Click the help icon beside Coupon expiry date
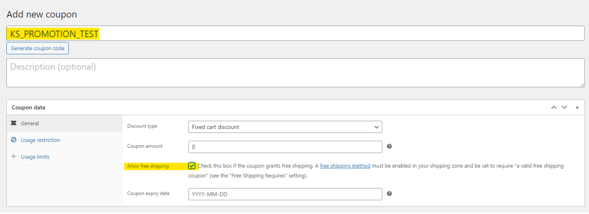589x214 pixels. 389,194
